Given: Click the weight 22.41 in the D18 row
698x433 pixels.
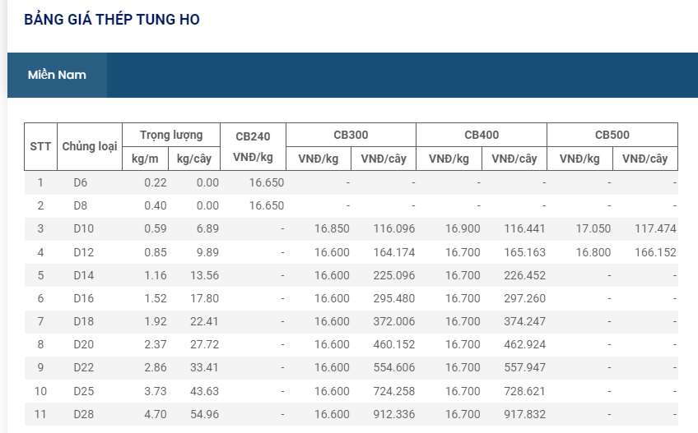Looking at the screenshot, I should point(205,321).
